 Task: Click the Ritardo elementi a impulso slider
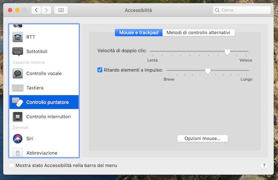208,71
